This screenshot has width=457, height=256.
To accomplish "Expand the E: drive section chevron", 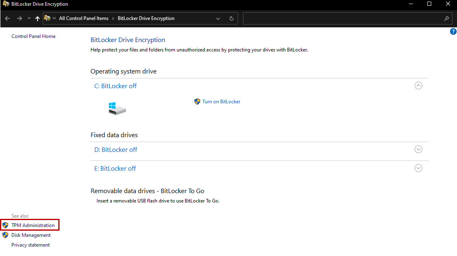I will (x=418, y=168).
